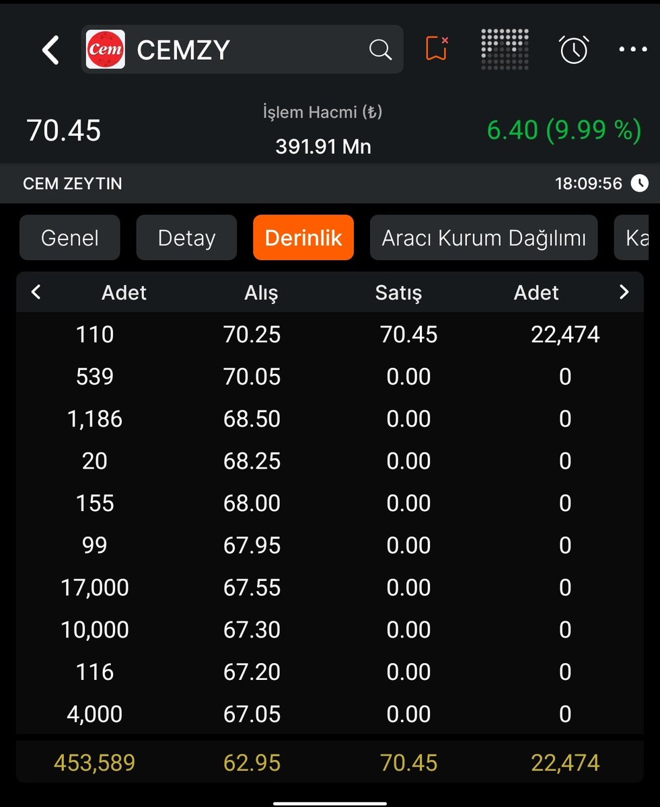660x807 pixels.
Task: Open the partially visible Ka tab
Action: click(632, 237)
